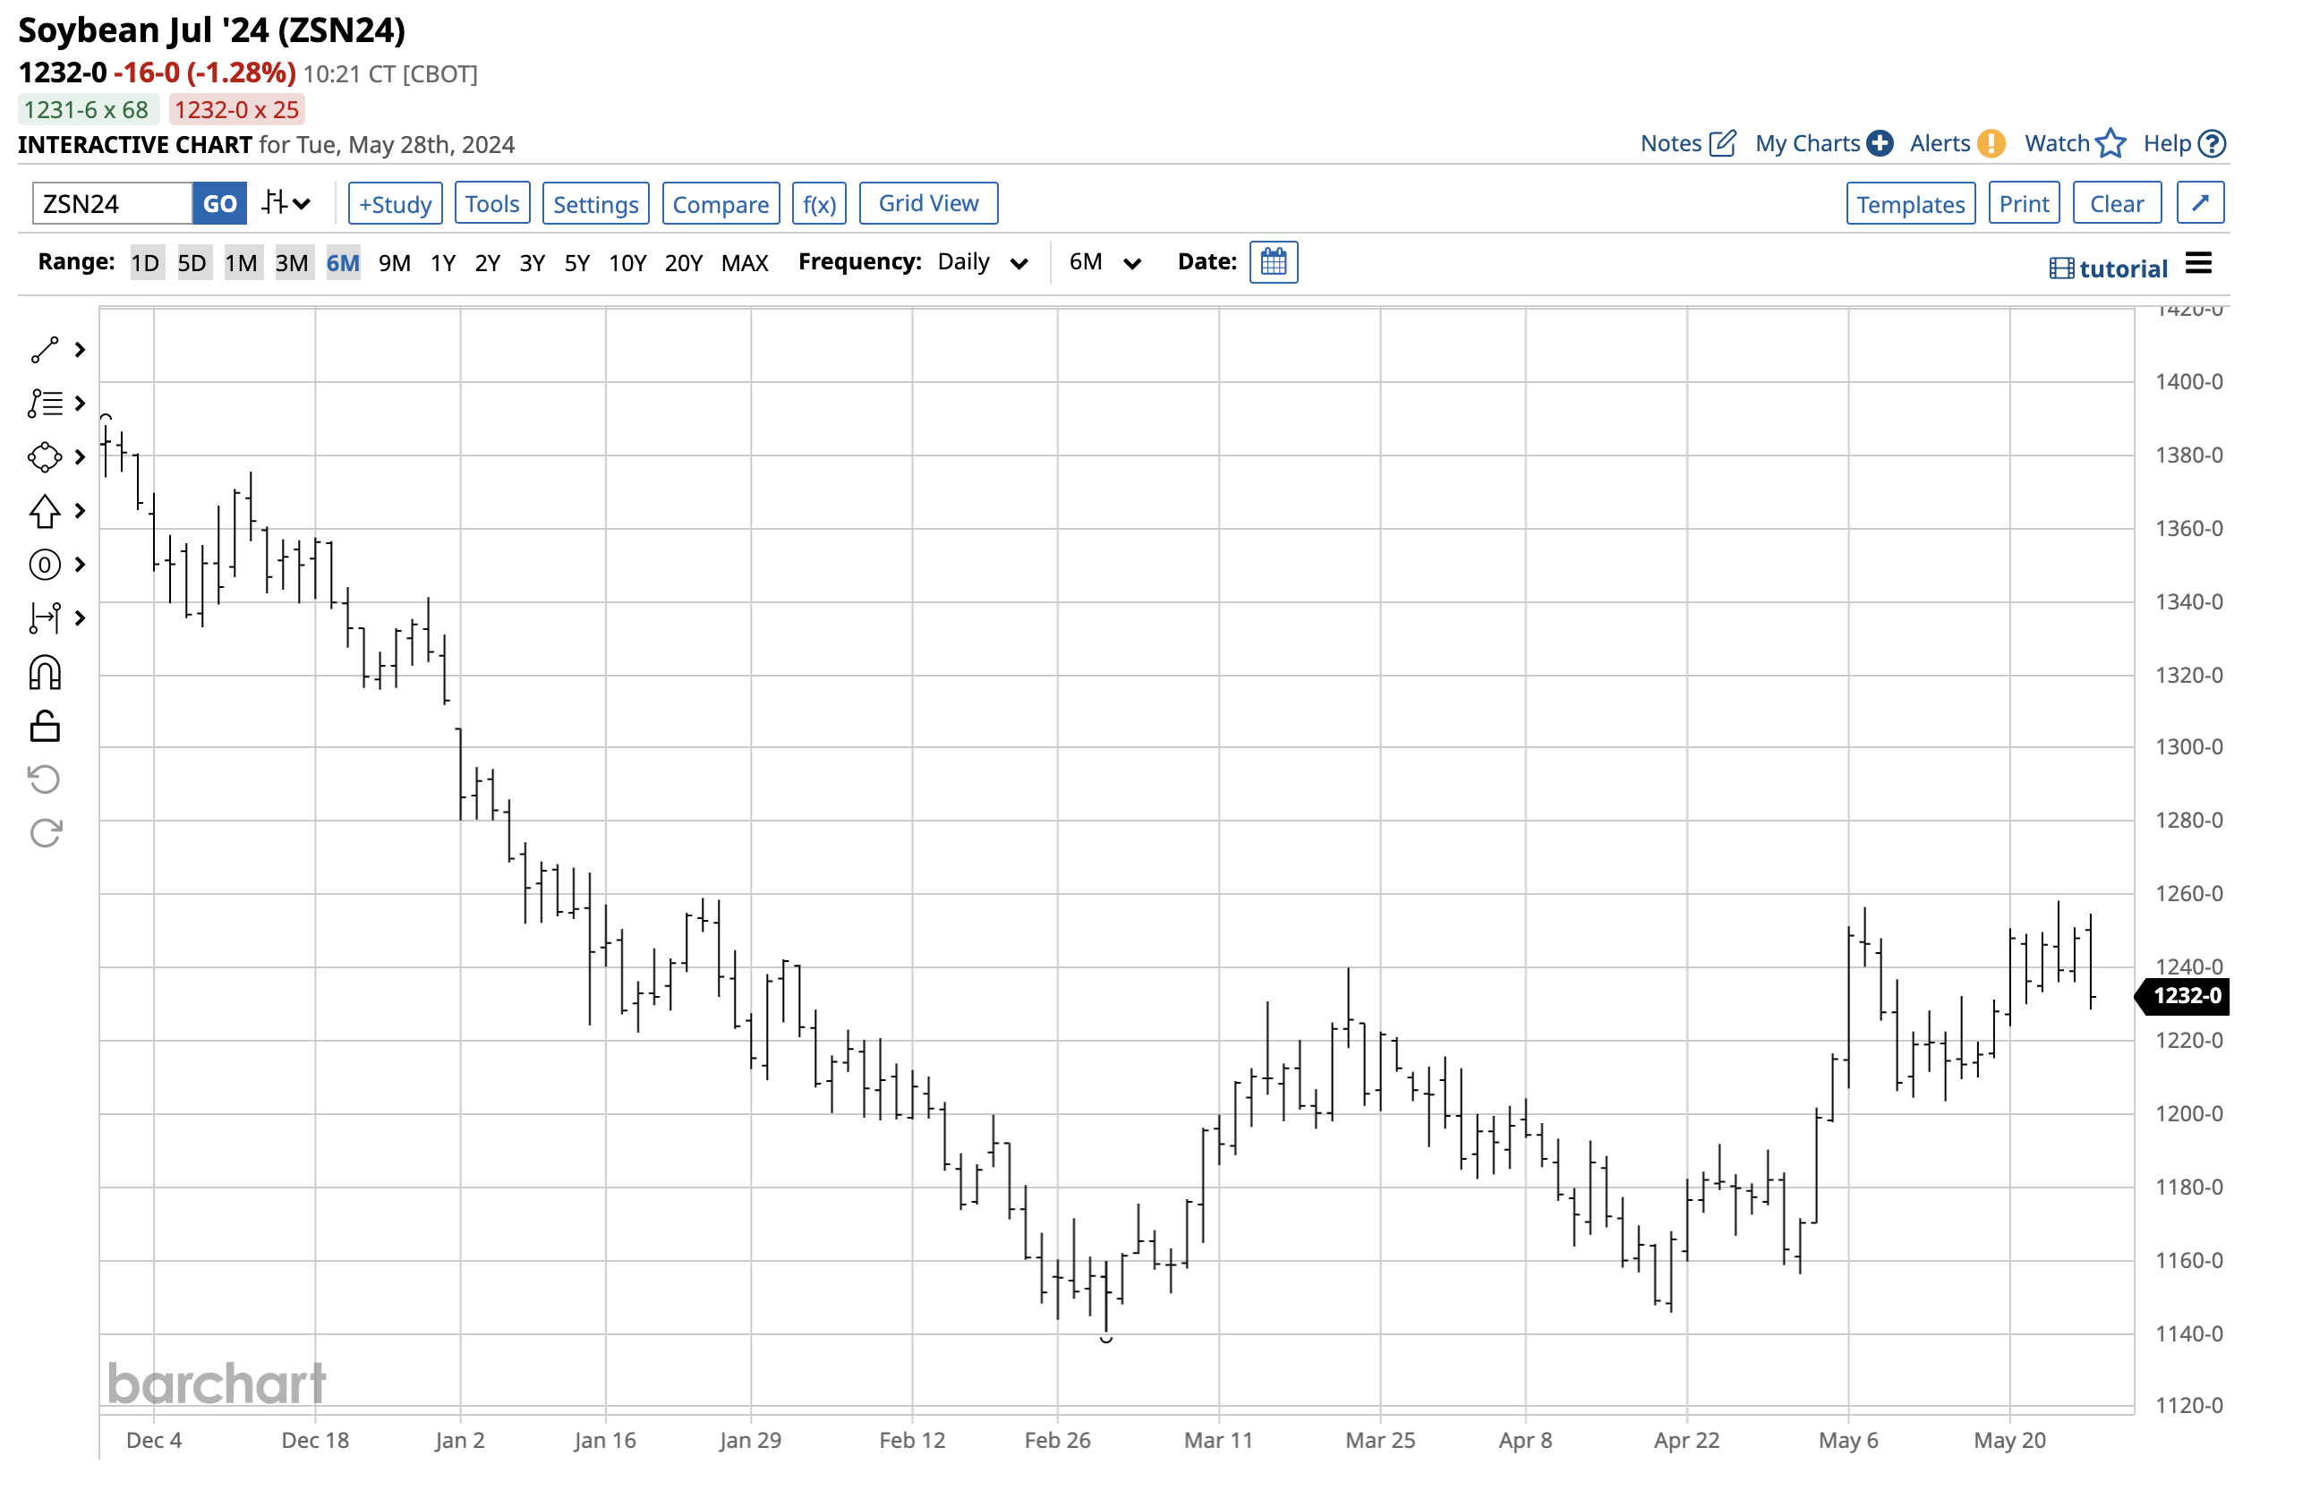Select the 5Y range

(576, 263)
